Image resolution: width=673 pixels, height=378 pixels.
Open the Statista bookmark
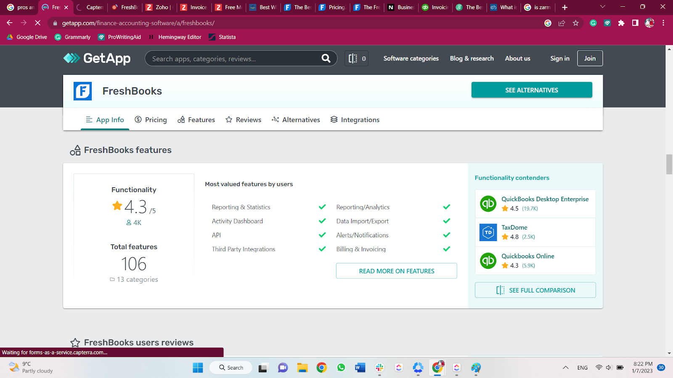[x=223, y=37]
